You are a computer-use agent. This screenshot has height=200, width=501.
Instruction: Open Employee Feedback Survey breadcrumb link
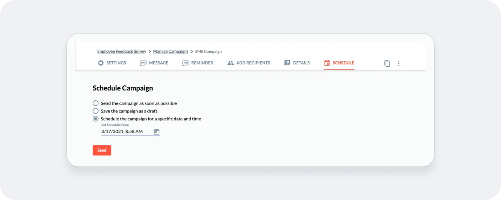(121, 51)
